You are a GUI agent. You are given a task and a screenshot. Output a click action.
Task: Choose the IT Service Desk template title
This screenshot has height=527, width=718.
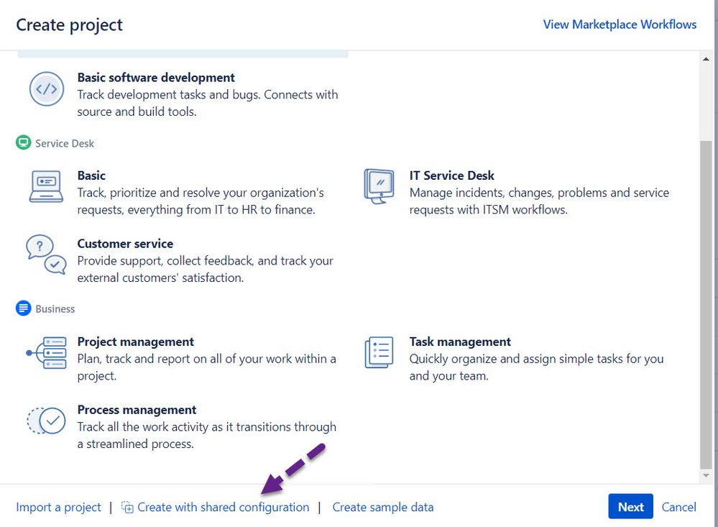click(x=452, y=175)
